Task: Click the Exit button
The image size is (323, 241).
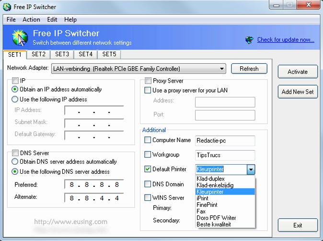Action: 298,225
